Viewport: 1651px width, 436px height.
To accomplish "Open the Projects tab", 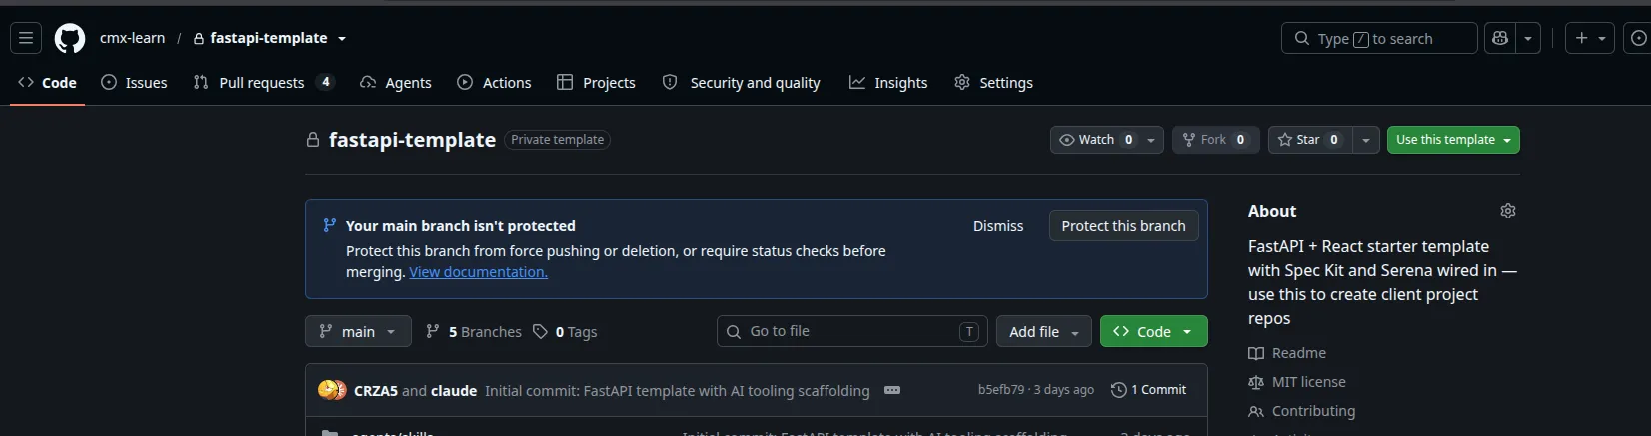I will (x=596, y=82).
